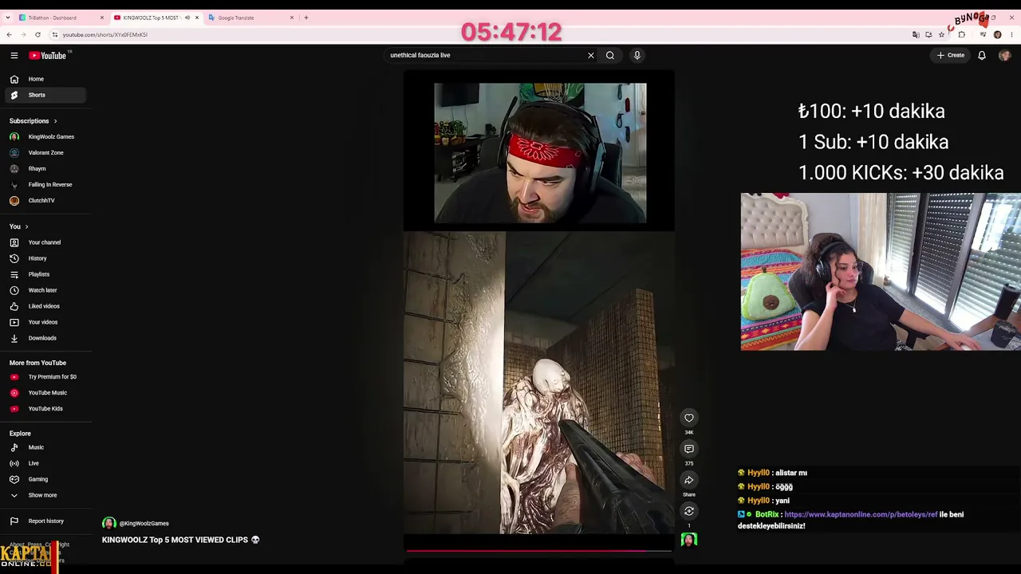Expand Show more under Explore
This screenshot has height=574, width=1021.
(x=45, y=495)
